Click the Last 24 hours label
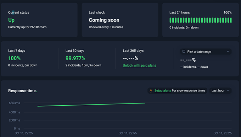Image resolution: width=241 pixels, height=137 pixels. (180, 12)
